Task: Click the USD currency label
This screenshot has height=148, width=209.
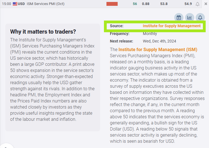Action: pos(21,4)
